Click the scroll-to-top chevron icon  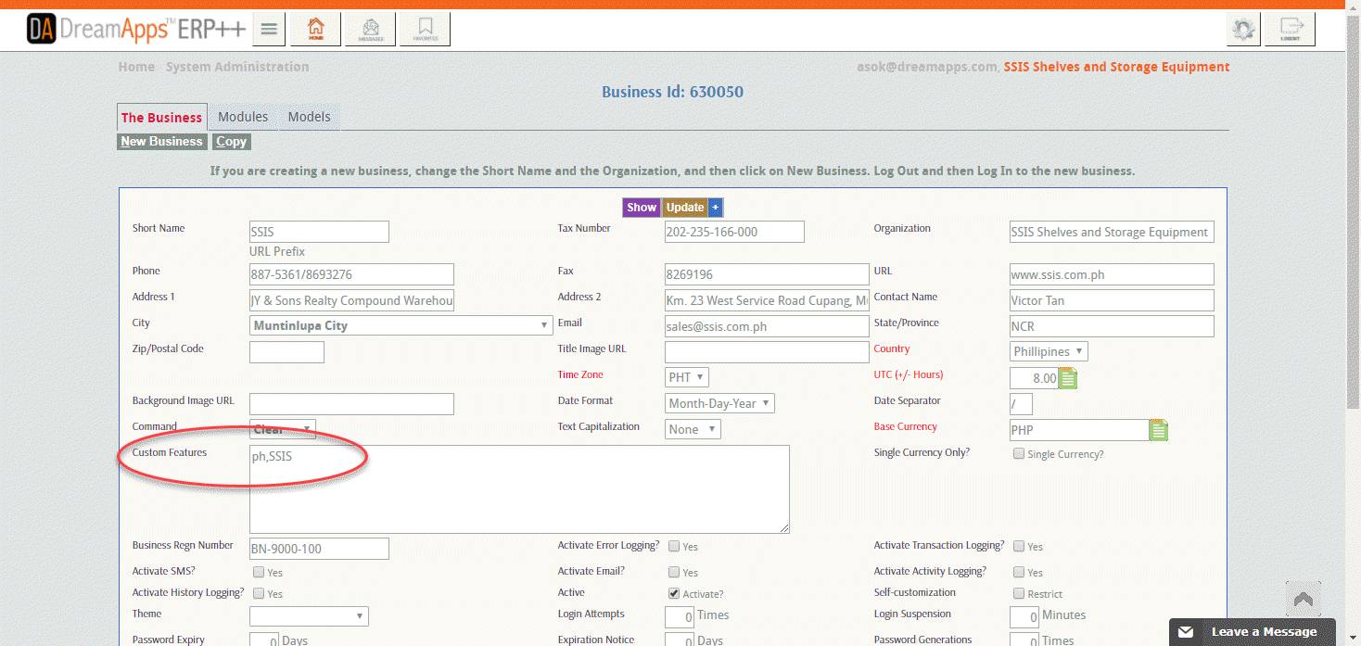coord(1304,600)
